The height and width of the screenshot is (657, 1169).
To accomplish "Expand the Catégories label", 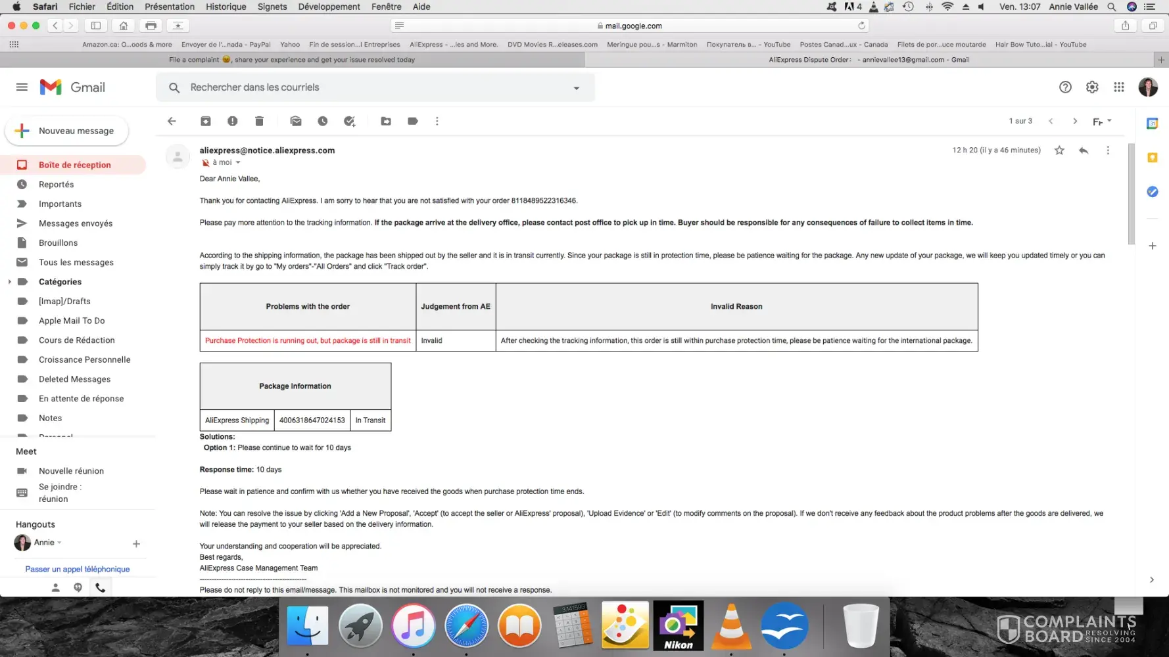I will 9,282.
